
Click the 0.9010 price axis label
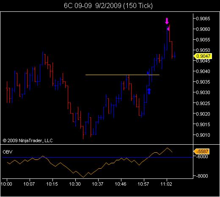(x=203, y=135)
